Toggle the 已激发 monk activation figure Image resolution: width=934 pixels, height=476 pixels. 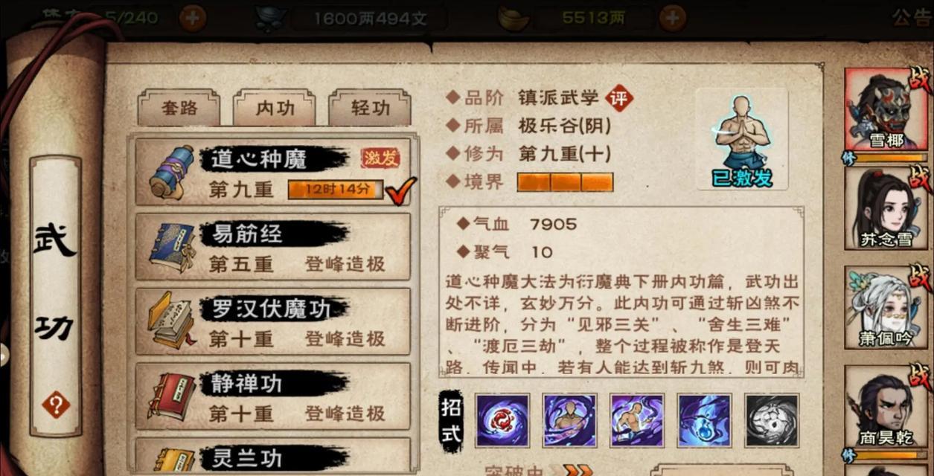coord(741,140)
